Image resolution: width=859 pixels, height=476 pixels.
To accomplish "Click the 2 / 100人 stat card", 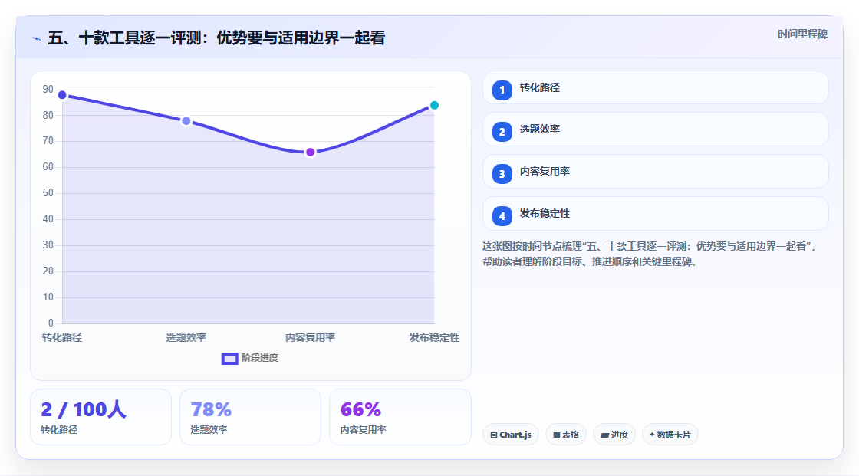I will [x=100, y=417].
